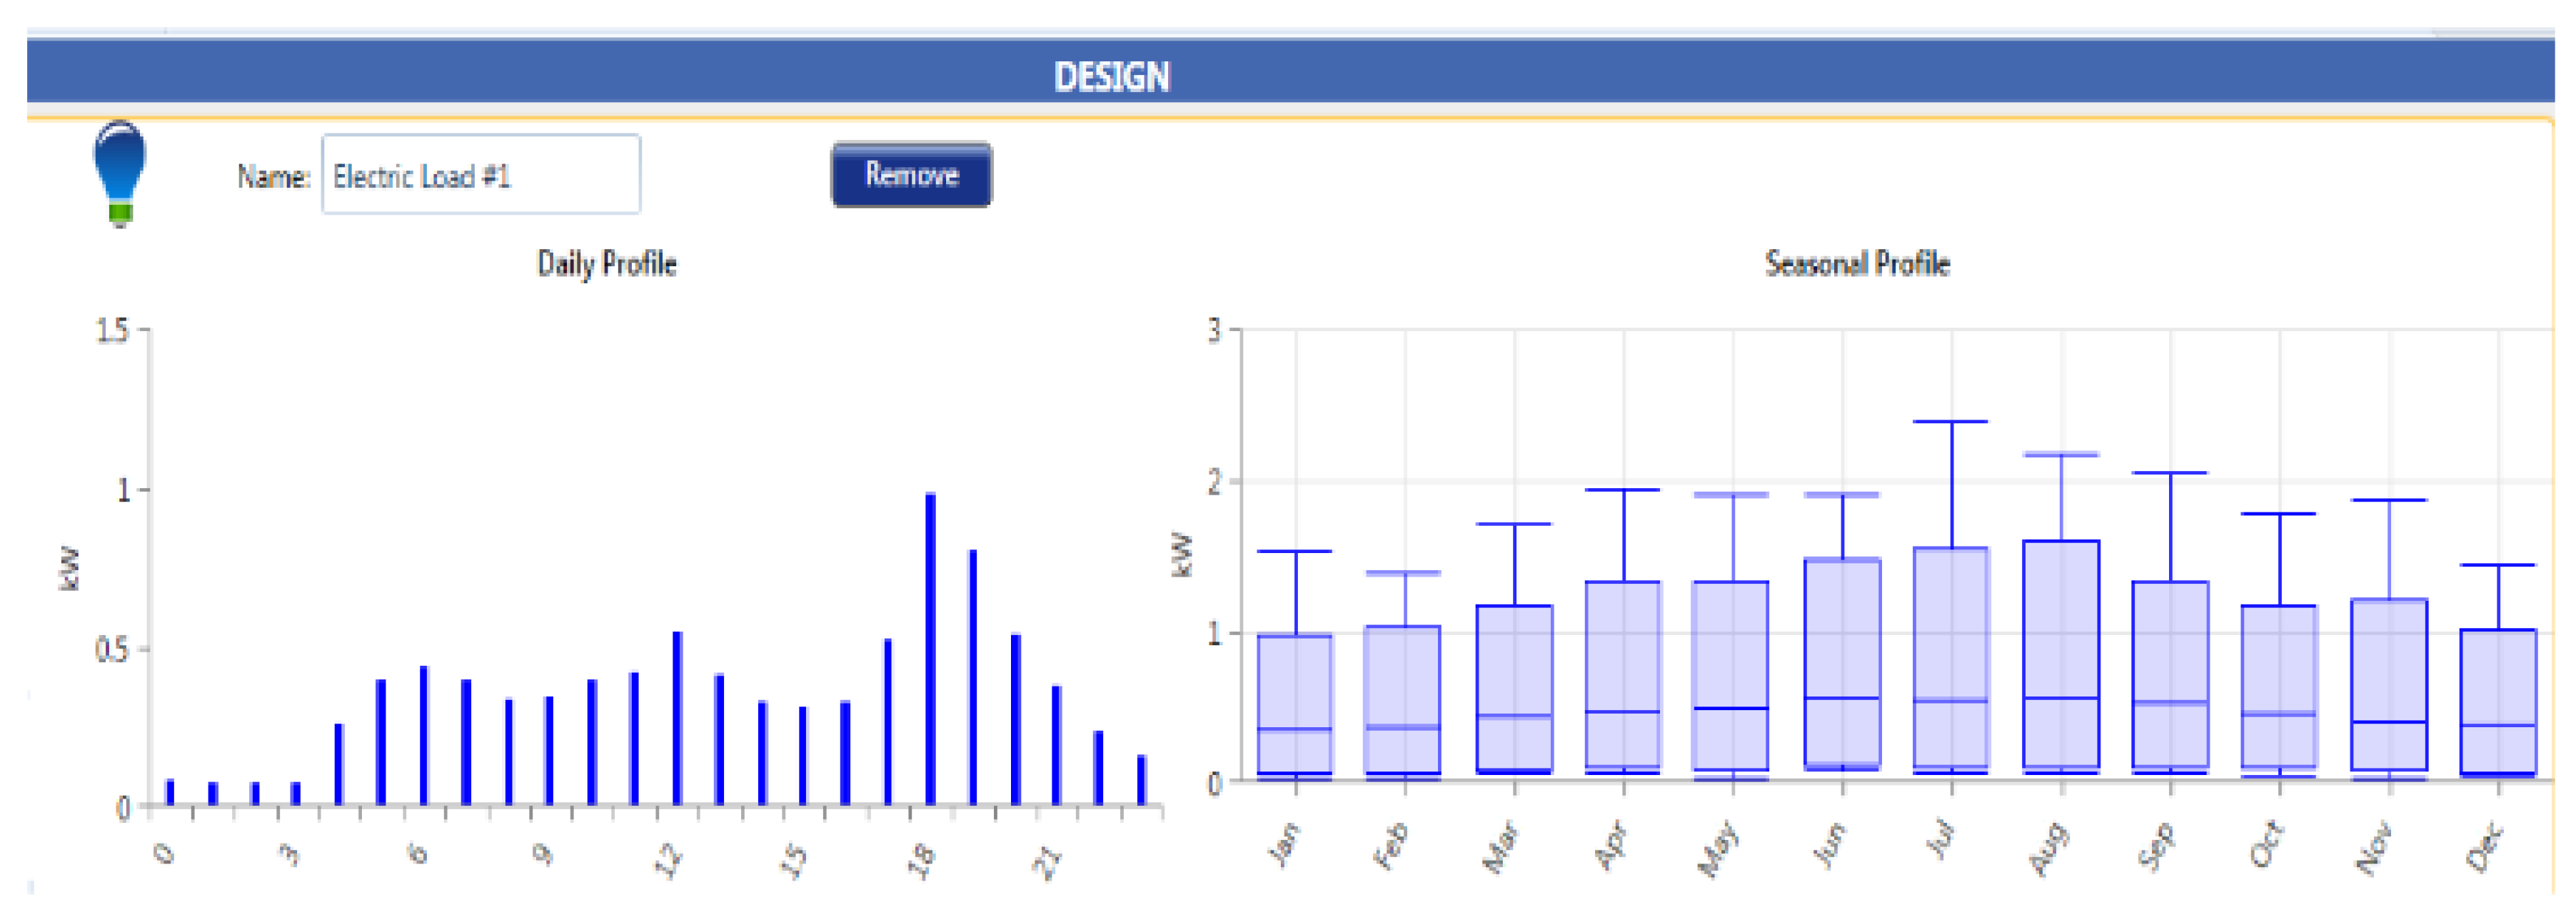The image size is (2576, 922).
Task: Click the Feb month axis label
Action: (x=1391, y=846)
